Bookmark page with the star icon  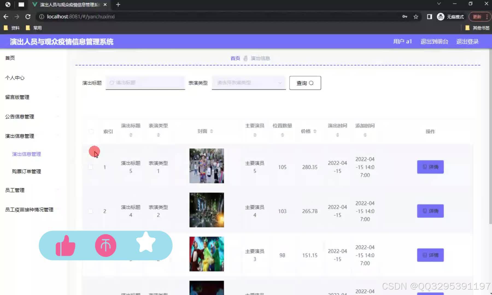click(416, 17)
